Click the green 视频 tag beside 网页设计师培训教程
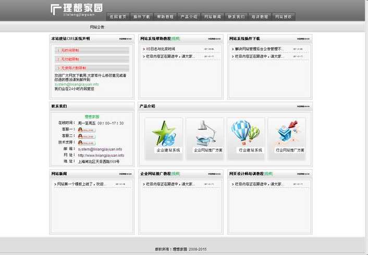Screen dimensions: 368x255 tap(268, 174)
